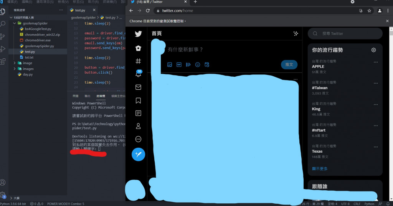Dismiss the automated test software infobar
The image size is (393, 206).
click(x=387, y=21)
